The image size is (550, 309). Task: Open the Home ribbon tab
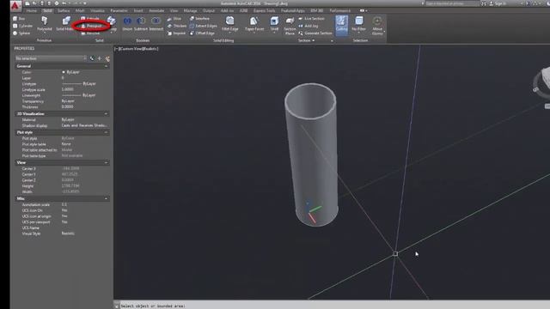31,11
